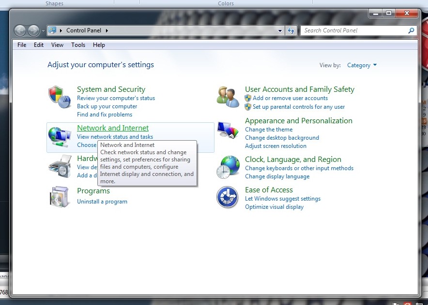Open the recent pages dropdown arrow
428x305 pixels.
(43, 31)
